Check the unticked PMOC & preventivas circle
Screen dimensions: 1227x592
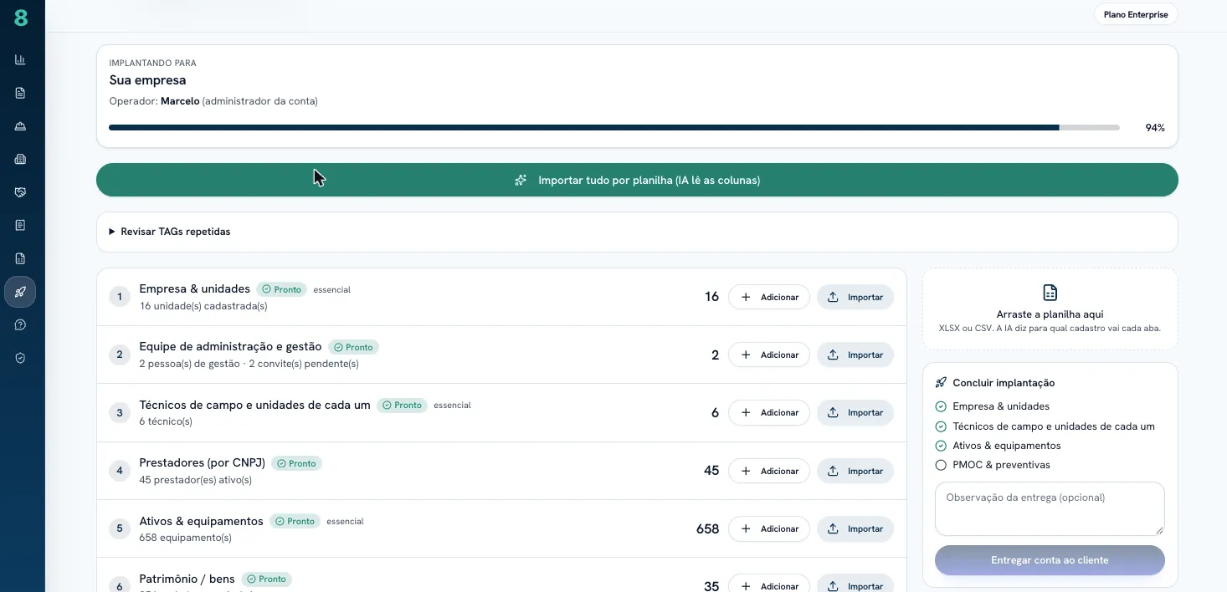click(941, 465)
